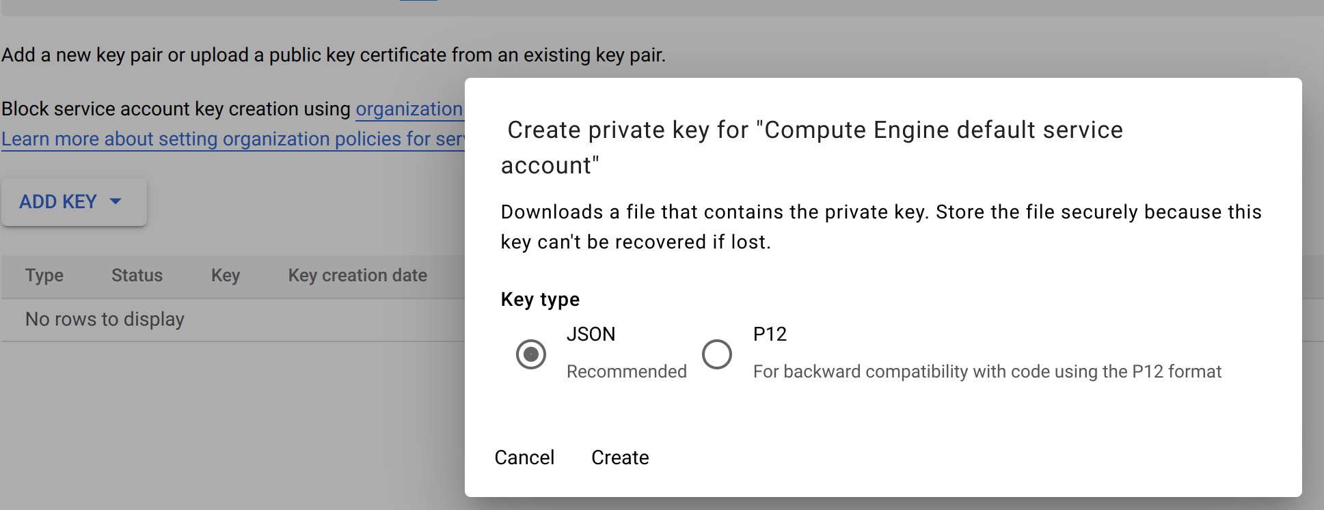
Task: Expand the ADD KEY dropdown arrow
Action: pyautogui.click(x=116, y=201)
